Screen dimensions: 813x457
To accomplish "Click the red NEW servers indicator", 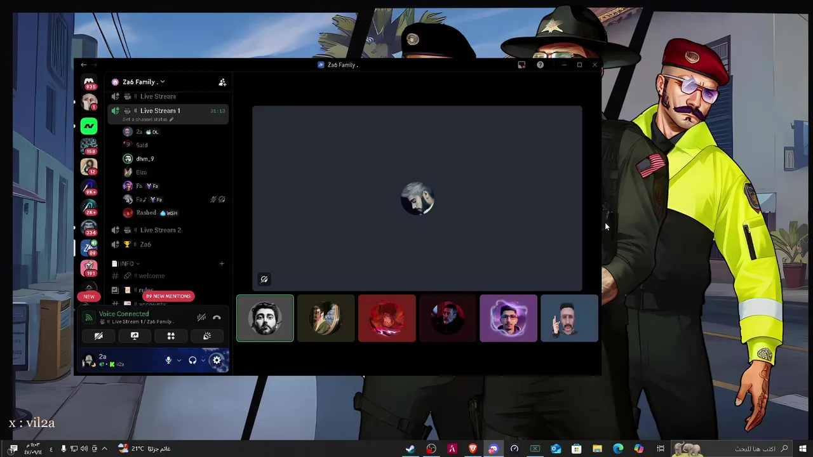I will pyautogui.click(x=89, y=296).
